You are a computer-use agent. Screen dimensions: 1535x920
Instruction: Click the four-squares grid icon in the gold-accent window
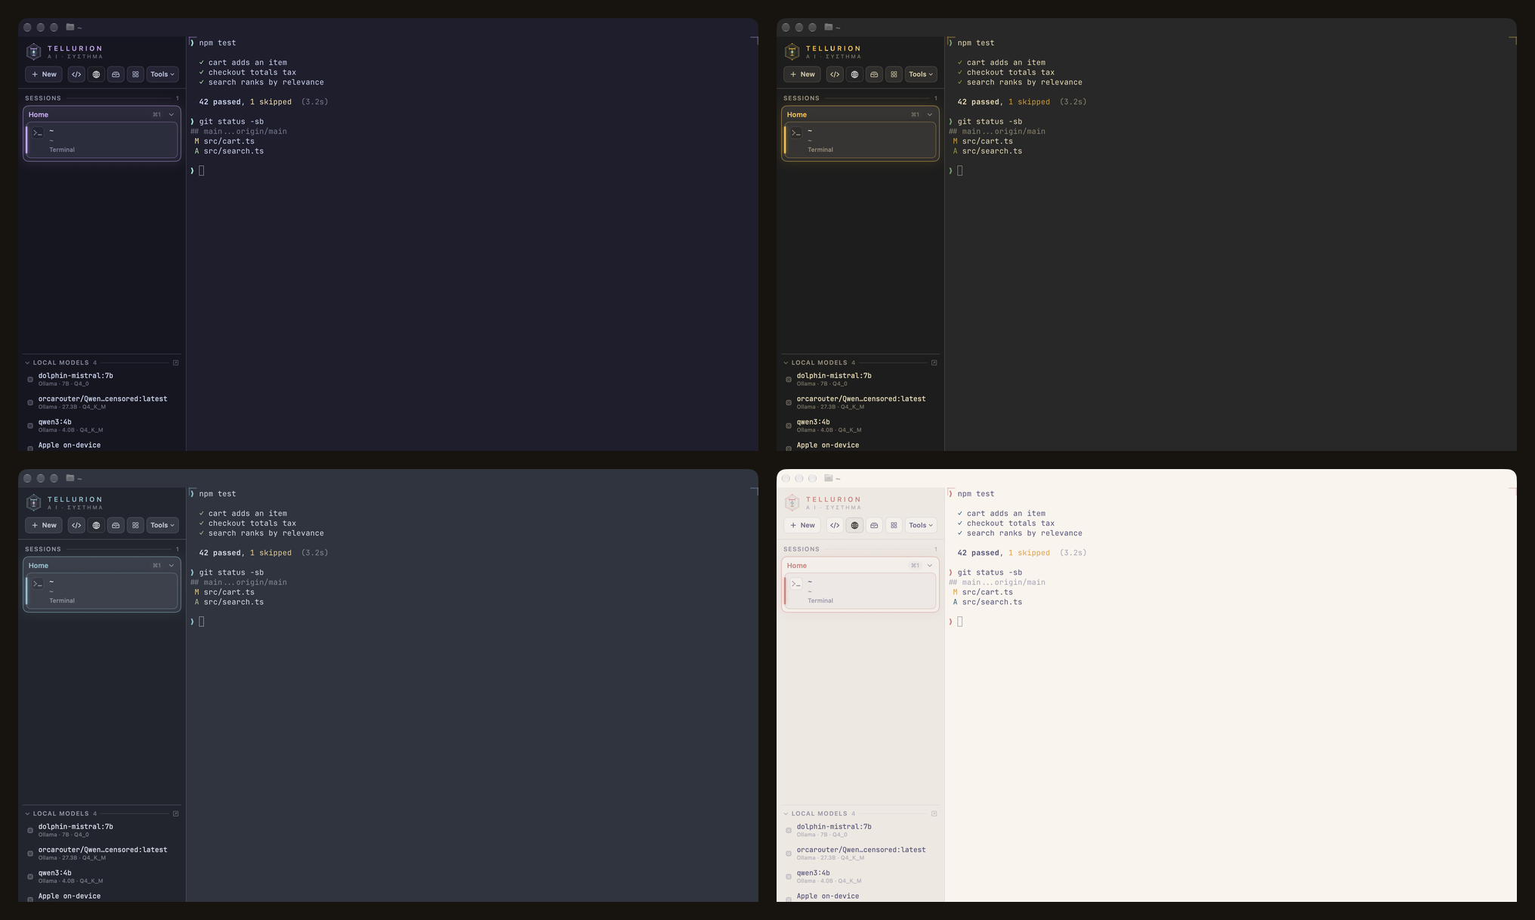coord(894,74)
